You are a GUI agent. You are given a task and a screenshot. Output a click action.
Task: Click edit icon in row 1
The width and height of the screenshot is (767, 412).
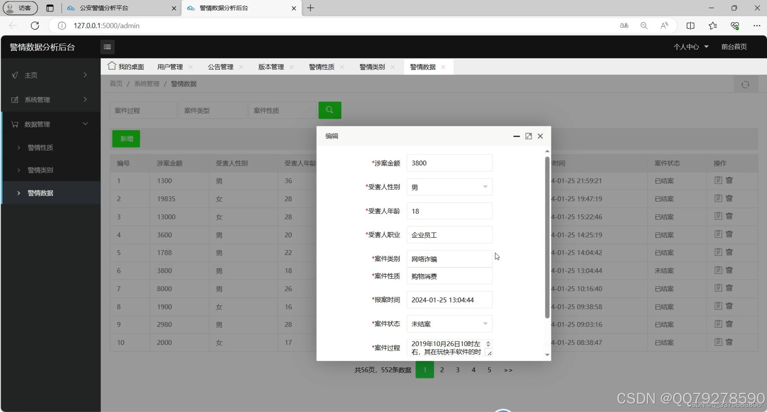tap(718, 180)
